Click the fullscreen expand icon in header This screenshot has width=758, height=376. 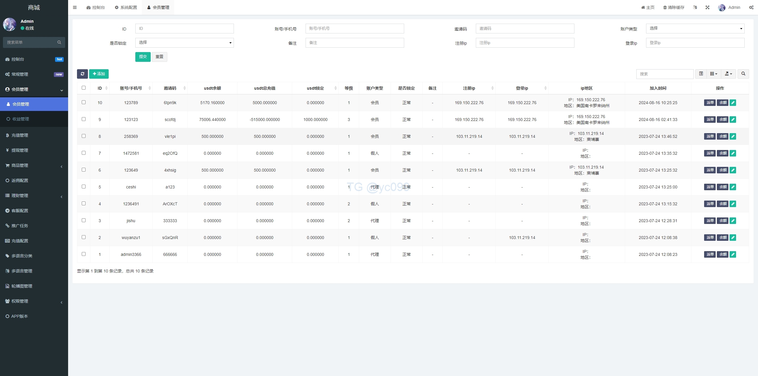tap(707, 7)
